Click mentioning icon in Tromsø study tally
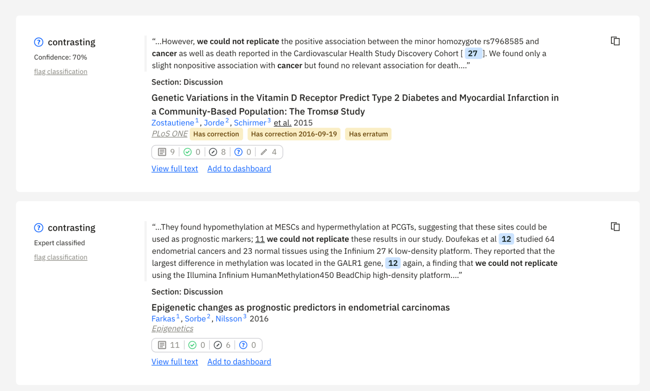 [213, 152]
